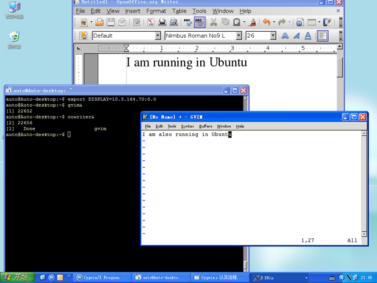This screenshot has width=377, height=283.
Task: Open the Writer Window menu
Action: coord(223,11)
